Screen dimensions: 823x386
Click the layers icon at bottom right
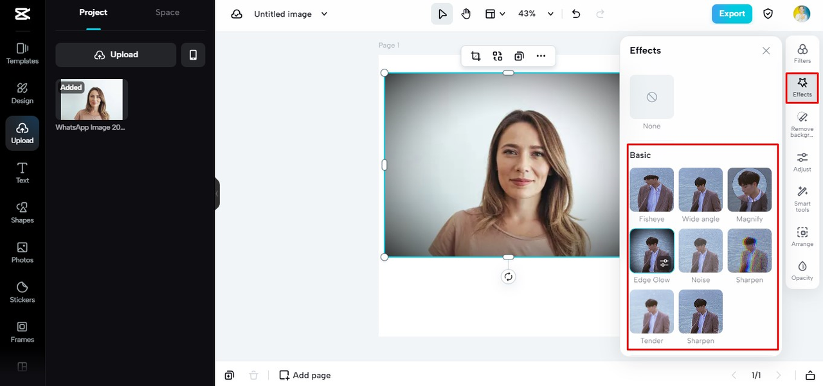(810, 375)
